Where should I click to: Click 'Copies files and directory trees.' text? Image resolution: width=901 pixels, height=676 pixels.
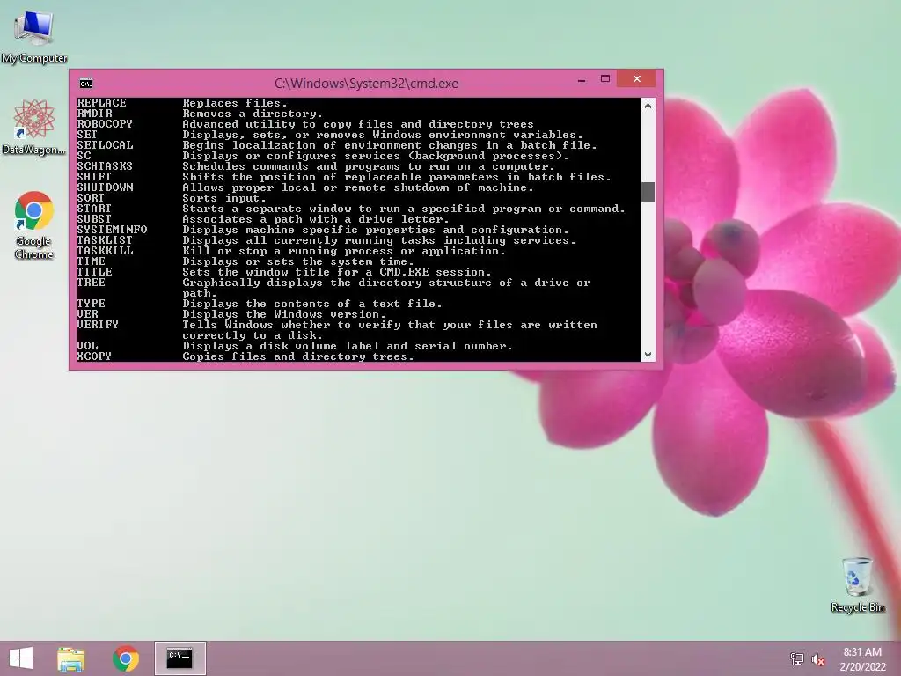click(x=298, y=356)
